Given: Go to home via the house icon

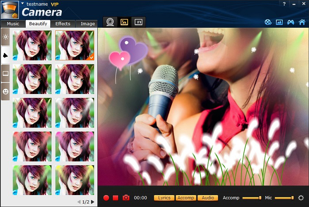Looking at the screenshot, I should coord(302,22).
